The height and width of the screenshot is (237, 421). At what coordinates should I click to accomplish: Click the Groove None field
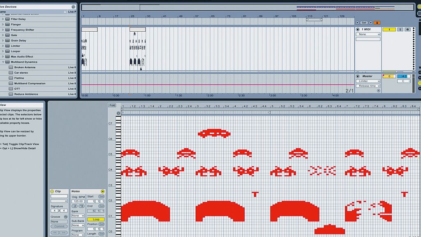(x=59, y=222)
